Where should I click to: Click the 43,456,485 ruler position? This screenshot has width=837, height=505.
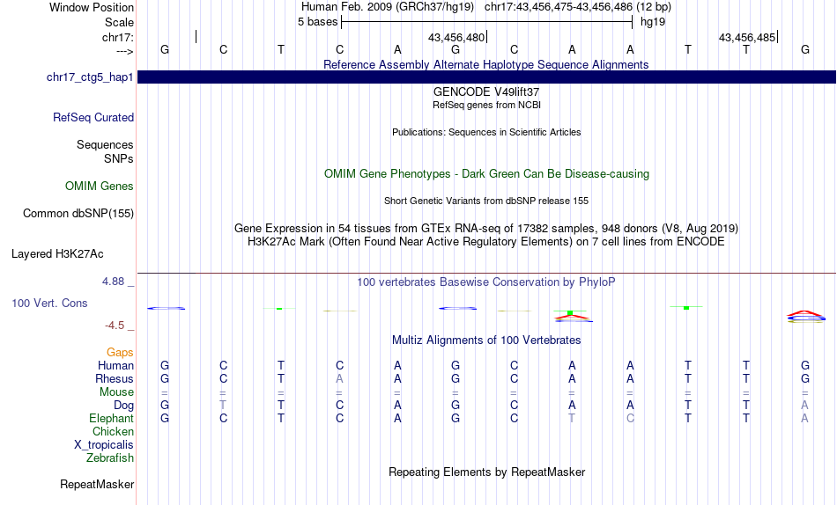click(x=747, y=37)
